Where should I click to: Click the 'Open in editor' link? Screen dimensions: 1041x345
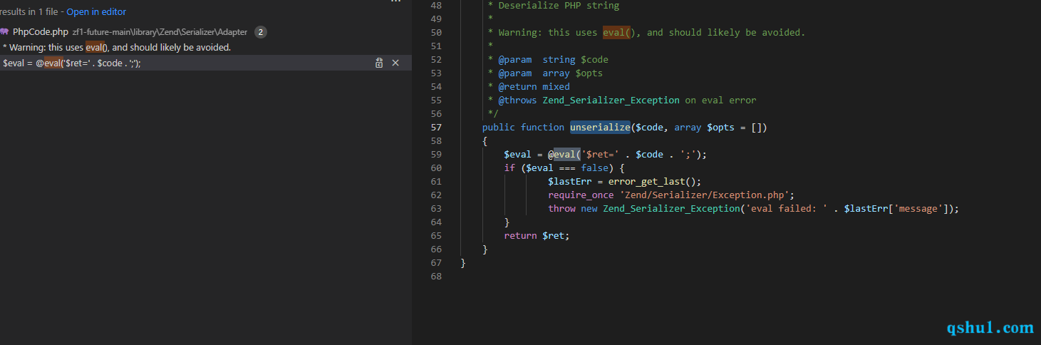click(x=96, y=12)
